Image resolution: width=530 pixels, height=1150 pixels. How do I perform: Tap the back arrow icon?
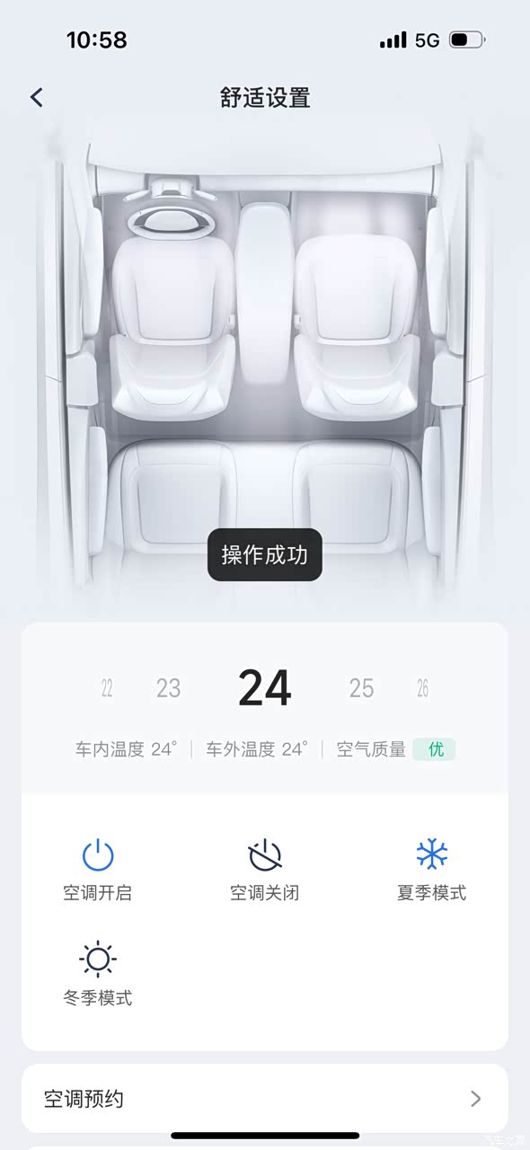pos(37,97)
